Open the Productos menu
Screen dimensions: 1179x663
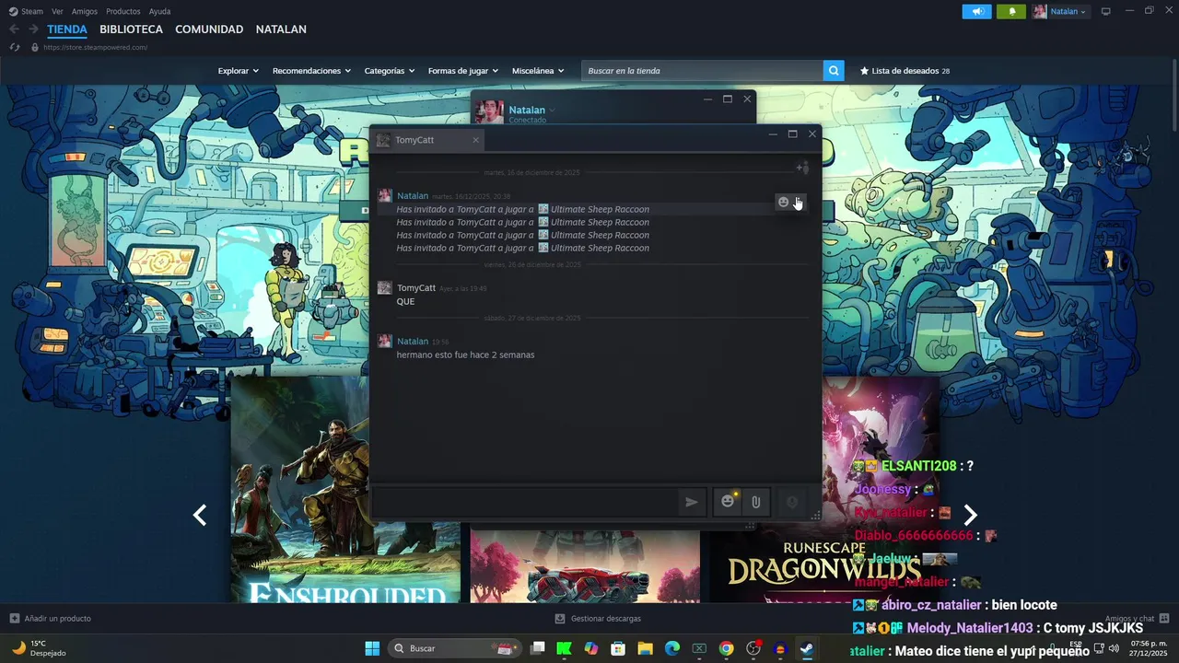tap(123, 11)
